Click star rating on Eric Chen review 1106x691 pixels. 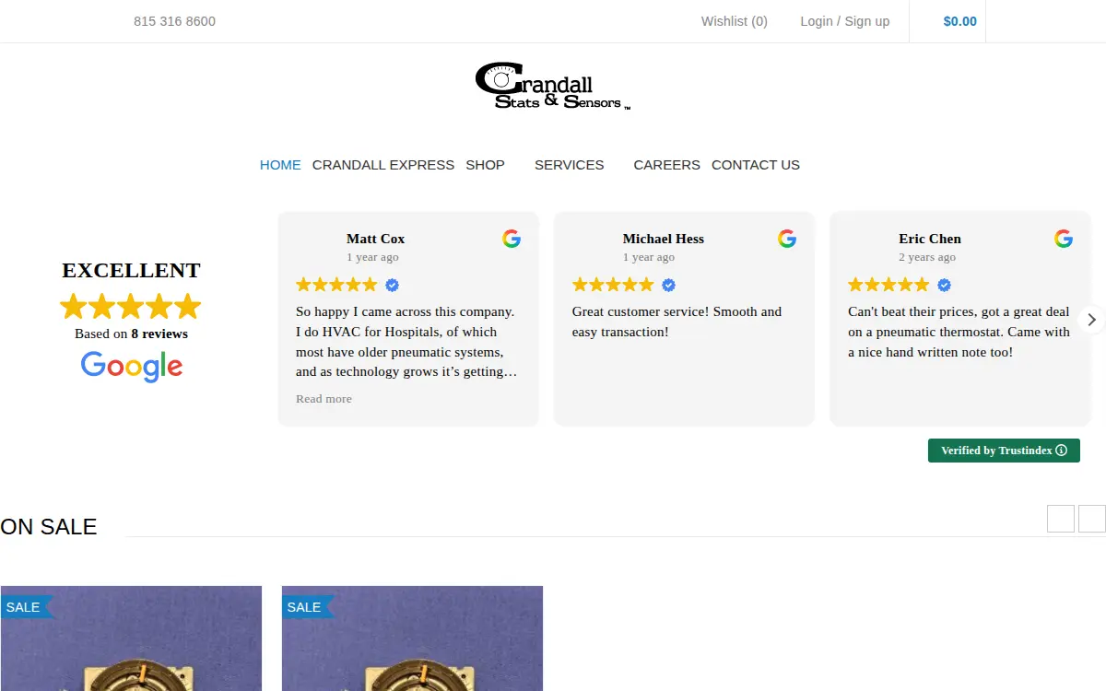889,285
